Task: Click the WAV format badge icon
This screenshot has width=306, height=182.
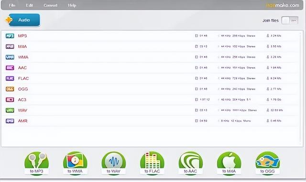Action: click(x=10, y=110)
